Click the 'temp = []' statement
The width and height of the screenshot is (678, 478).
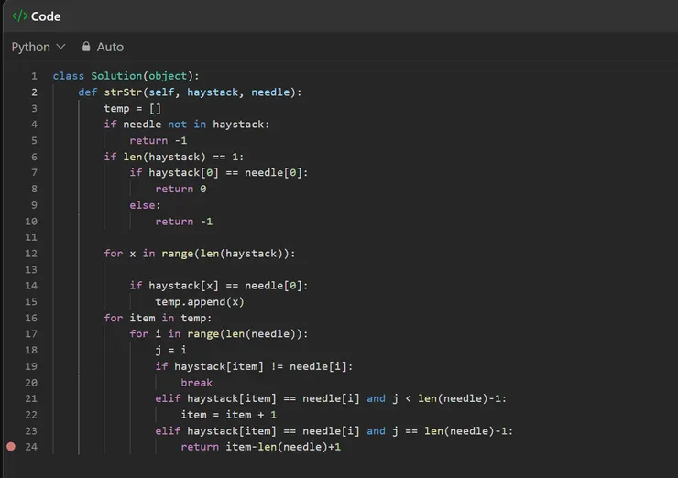pos(132,108)
